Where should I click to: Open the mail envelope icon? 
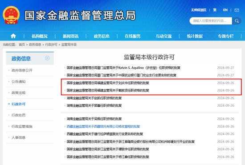(237, 10)
